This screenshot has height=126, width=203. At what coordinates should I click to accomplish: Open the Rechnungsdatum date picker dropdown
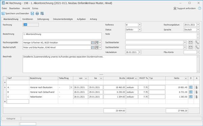198,25
